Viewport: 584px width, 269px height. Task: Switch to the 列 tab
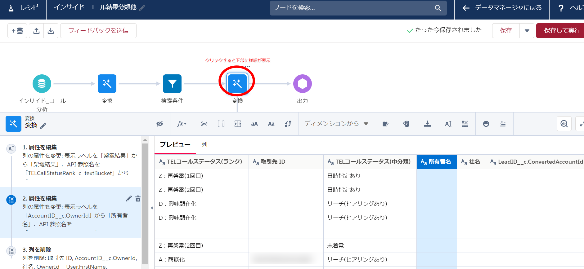pyautogui.click(x=204, y=145)
